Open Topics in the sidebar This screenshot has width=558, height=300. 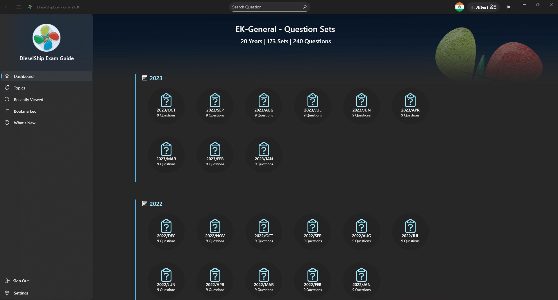tap(46, 88)
